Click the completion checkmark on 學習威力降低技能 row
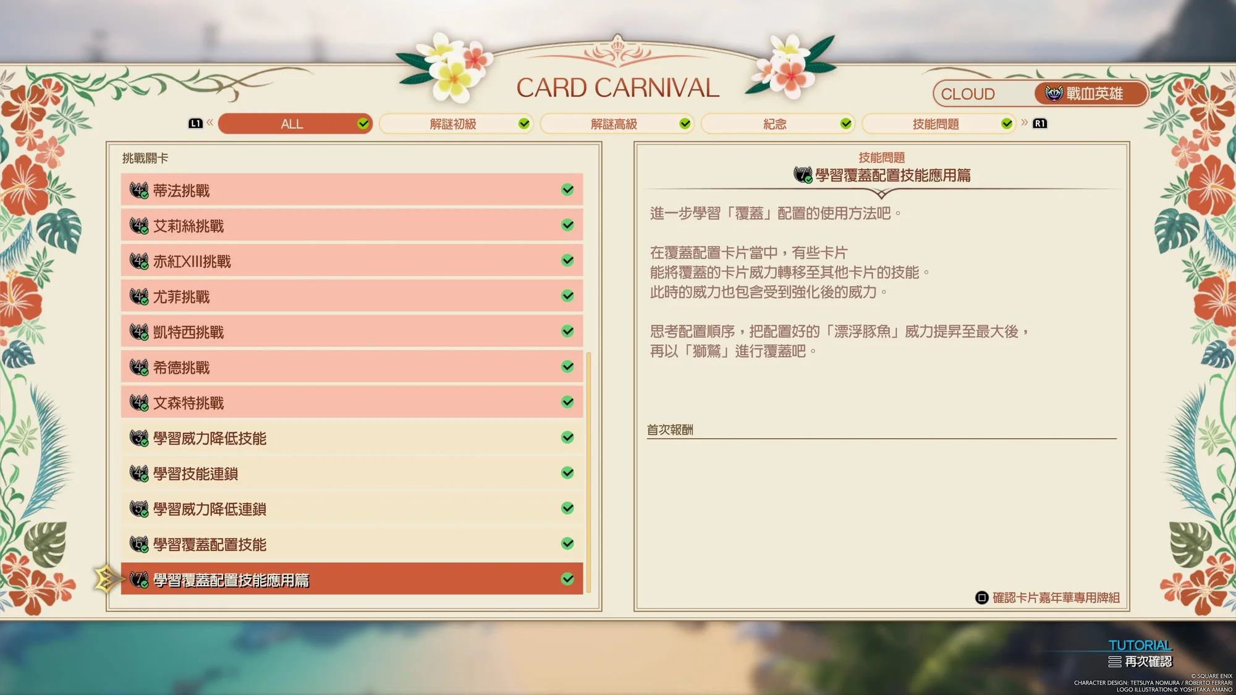The height and width of the screenshot is (695, 1236). (567, 437)
